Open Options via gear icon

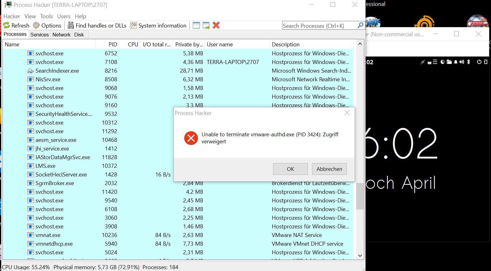pos(36,25)
